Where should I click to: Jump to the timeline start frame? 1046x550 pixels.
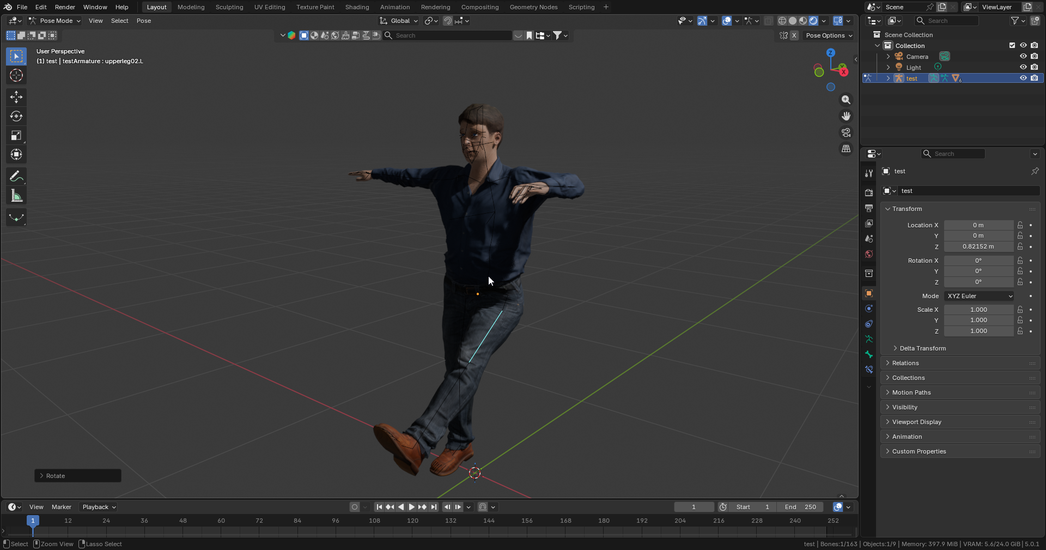pyautogui.click(x=379, y=507)
